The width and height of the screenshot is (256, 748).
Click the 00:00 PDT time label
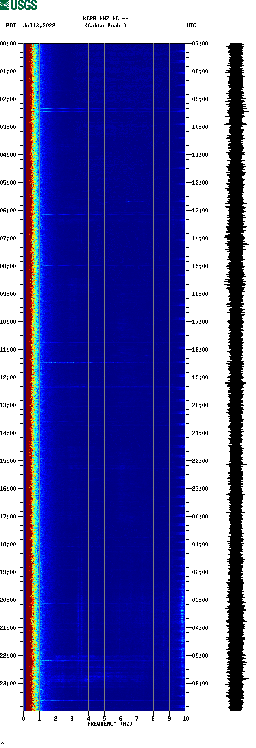[8, 44]
